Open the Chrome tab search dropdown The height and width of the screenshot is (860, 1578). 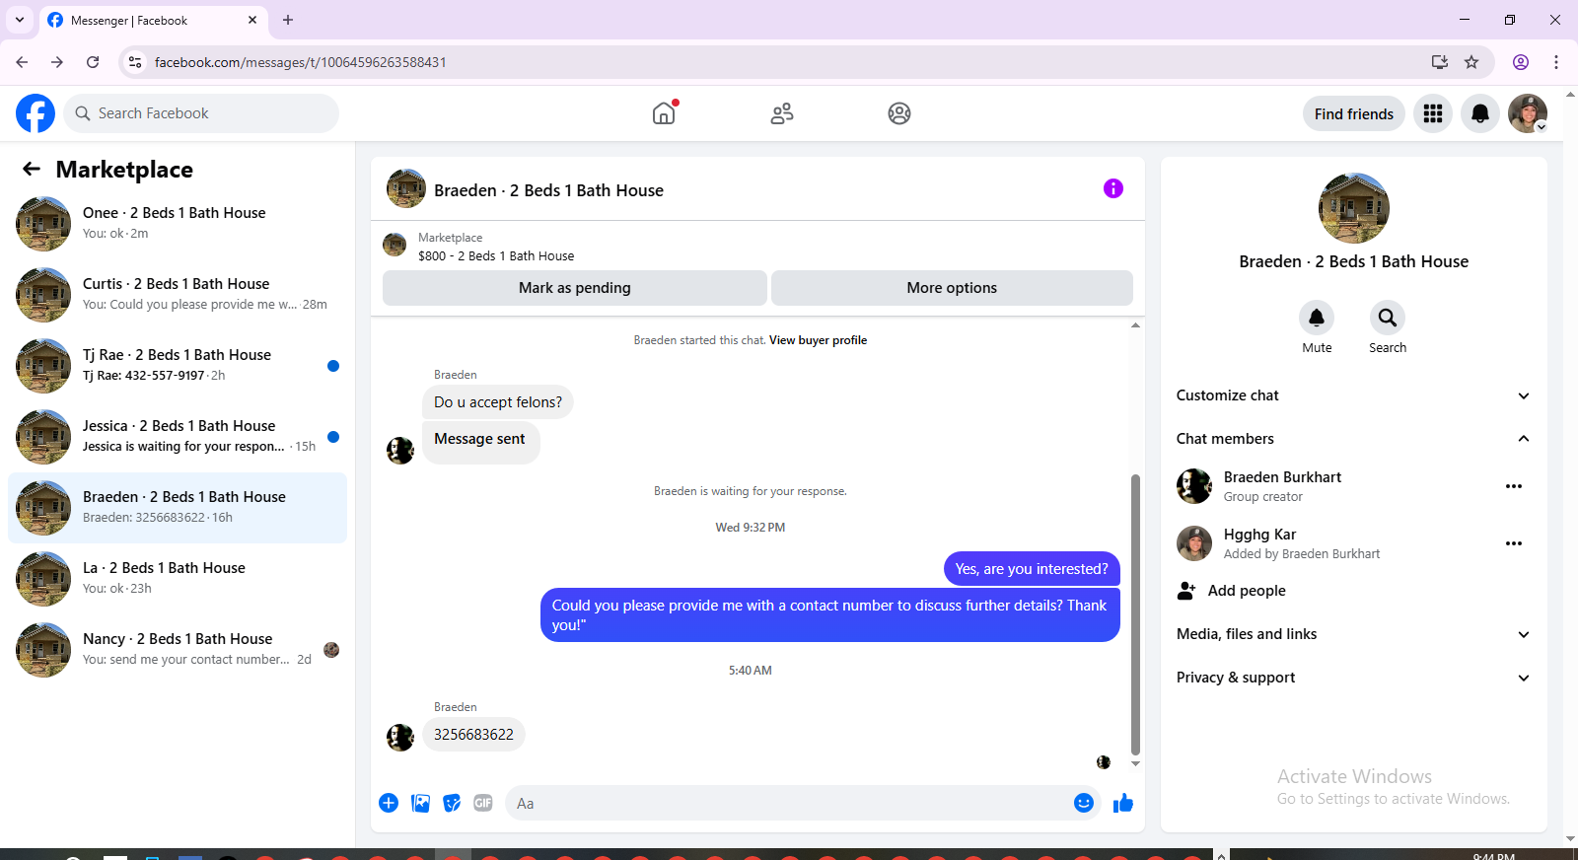20,20
